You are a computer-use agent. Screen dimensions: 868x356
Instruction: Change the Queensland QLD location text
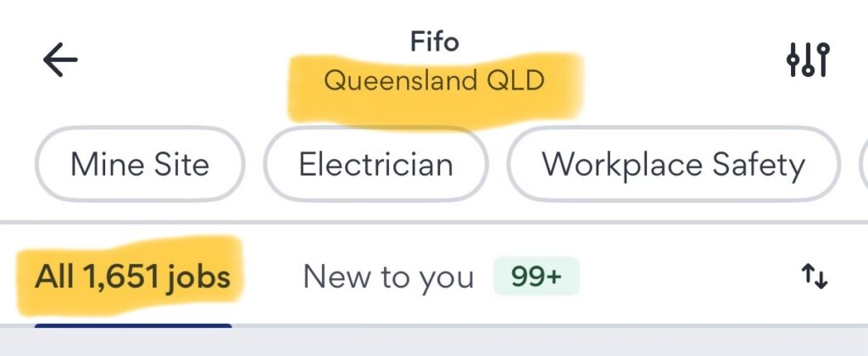coord(434,81)
